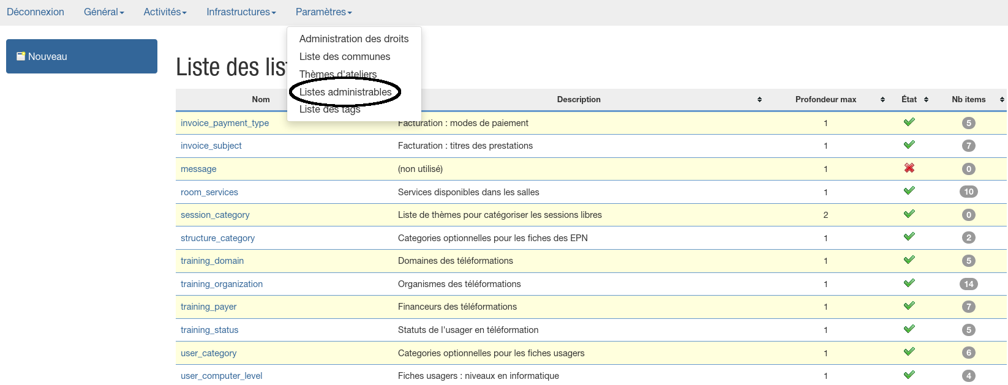Click the item count badge 14 for training_organization
The width and height of the screenshot is (1008, 385).
[968, 284]
